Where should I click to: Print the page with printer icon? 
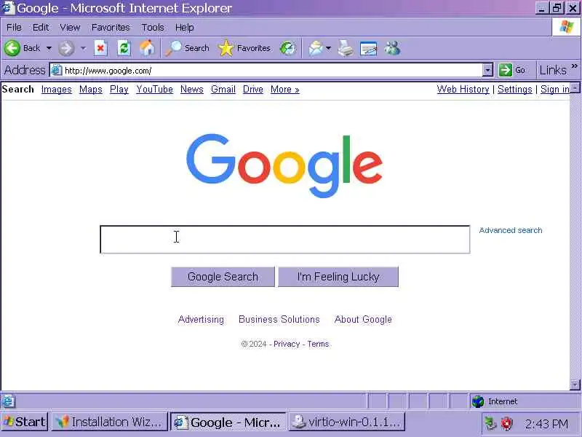pos(346,48)
